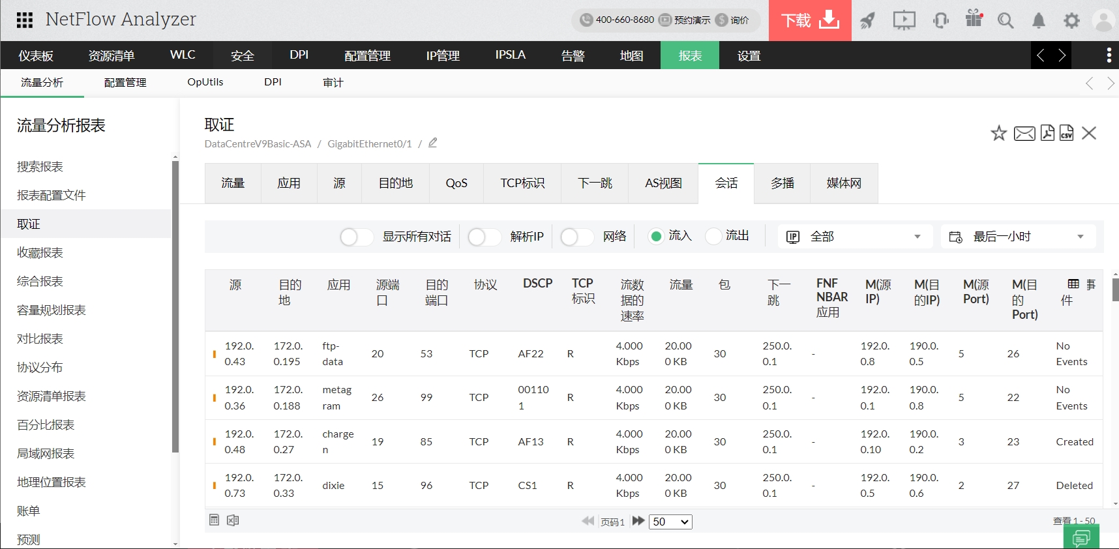Change rows per page dropdown showing 50
Image resolution: width=1119 pixels, height=549 pixels.
coord(670,522)
